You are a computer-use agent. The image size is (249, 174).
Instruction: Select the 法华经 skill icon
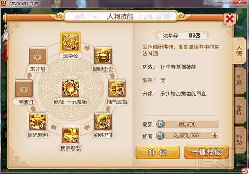pyautogui.click(x=70, y=42)
